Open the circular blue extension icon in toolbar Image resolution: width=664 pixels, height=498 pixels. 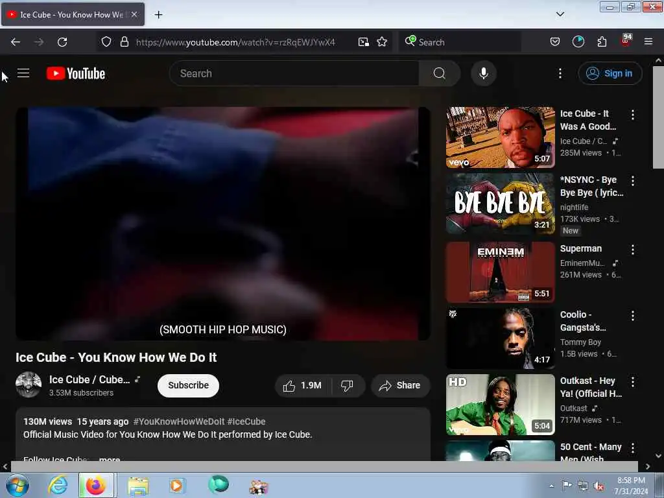tap(578, 42)
